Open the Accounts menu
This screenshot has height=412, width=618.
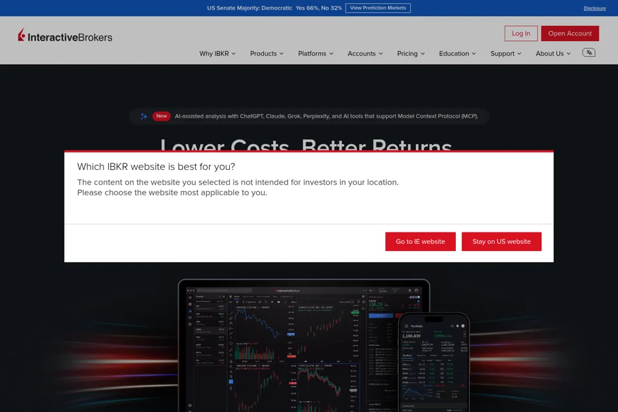[365, 53]
